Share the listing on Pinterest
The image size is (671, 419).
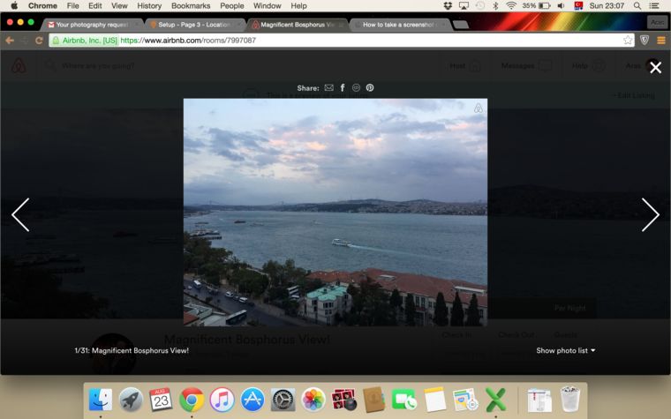tap(370, 88)
